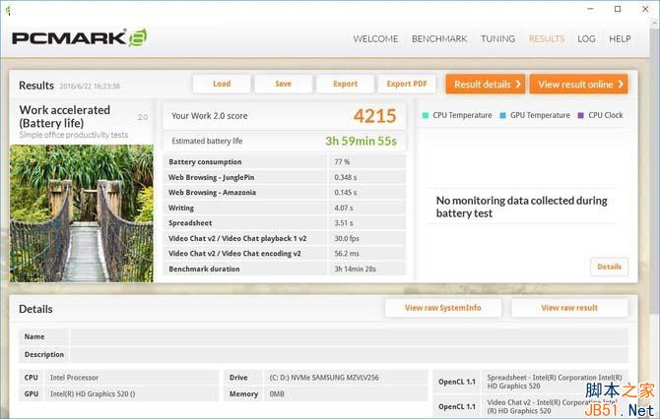Switch to the BENCHMARK tab
660x419 pixels.
point(439,38)
